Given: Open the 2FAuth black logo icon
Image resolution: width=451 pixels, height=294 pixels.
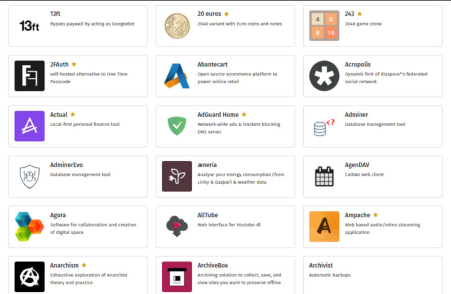Looking at the screenshot, I should [x=29, y=76].
